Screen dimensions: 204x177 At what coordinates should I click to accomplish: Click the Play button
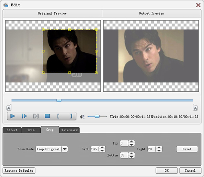click(13, 116)
